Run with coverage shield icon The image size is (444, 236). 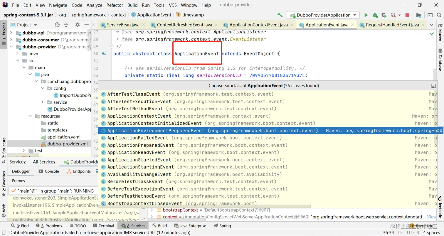(384, 15)
